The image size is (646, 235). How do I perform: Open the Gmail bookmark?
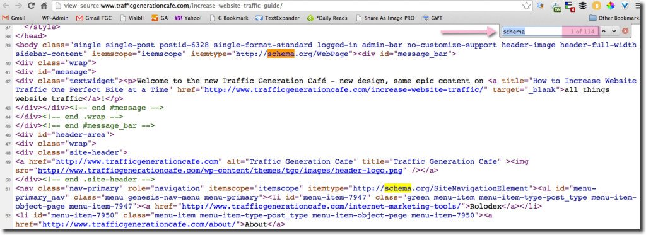point(14,18)
